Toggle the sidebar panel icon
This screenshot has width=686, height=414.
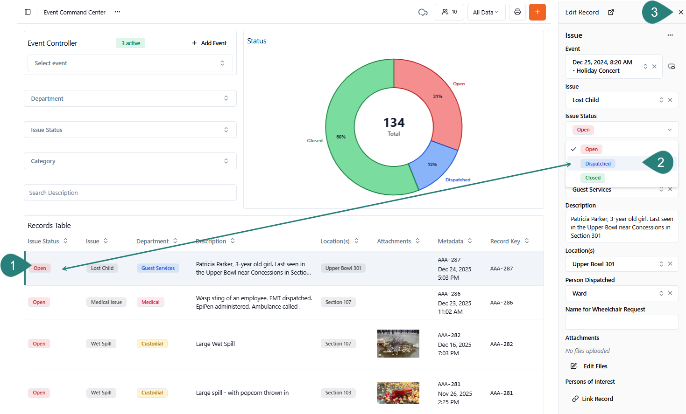tap(28, 12)
